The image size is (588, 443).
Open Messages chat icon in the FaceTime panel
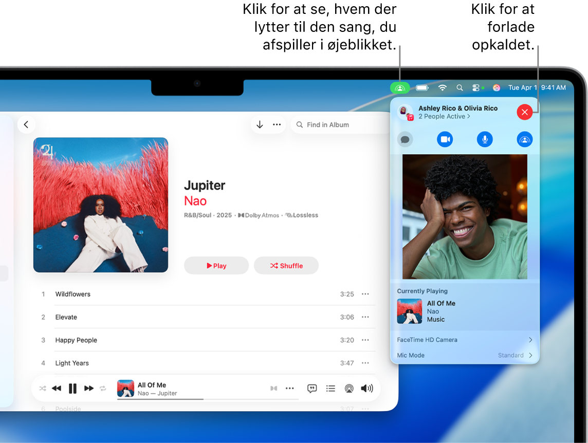tap(405, 139)
